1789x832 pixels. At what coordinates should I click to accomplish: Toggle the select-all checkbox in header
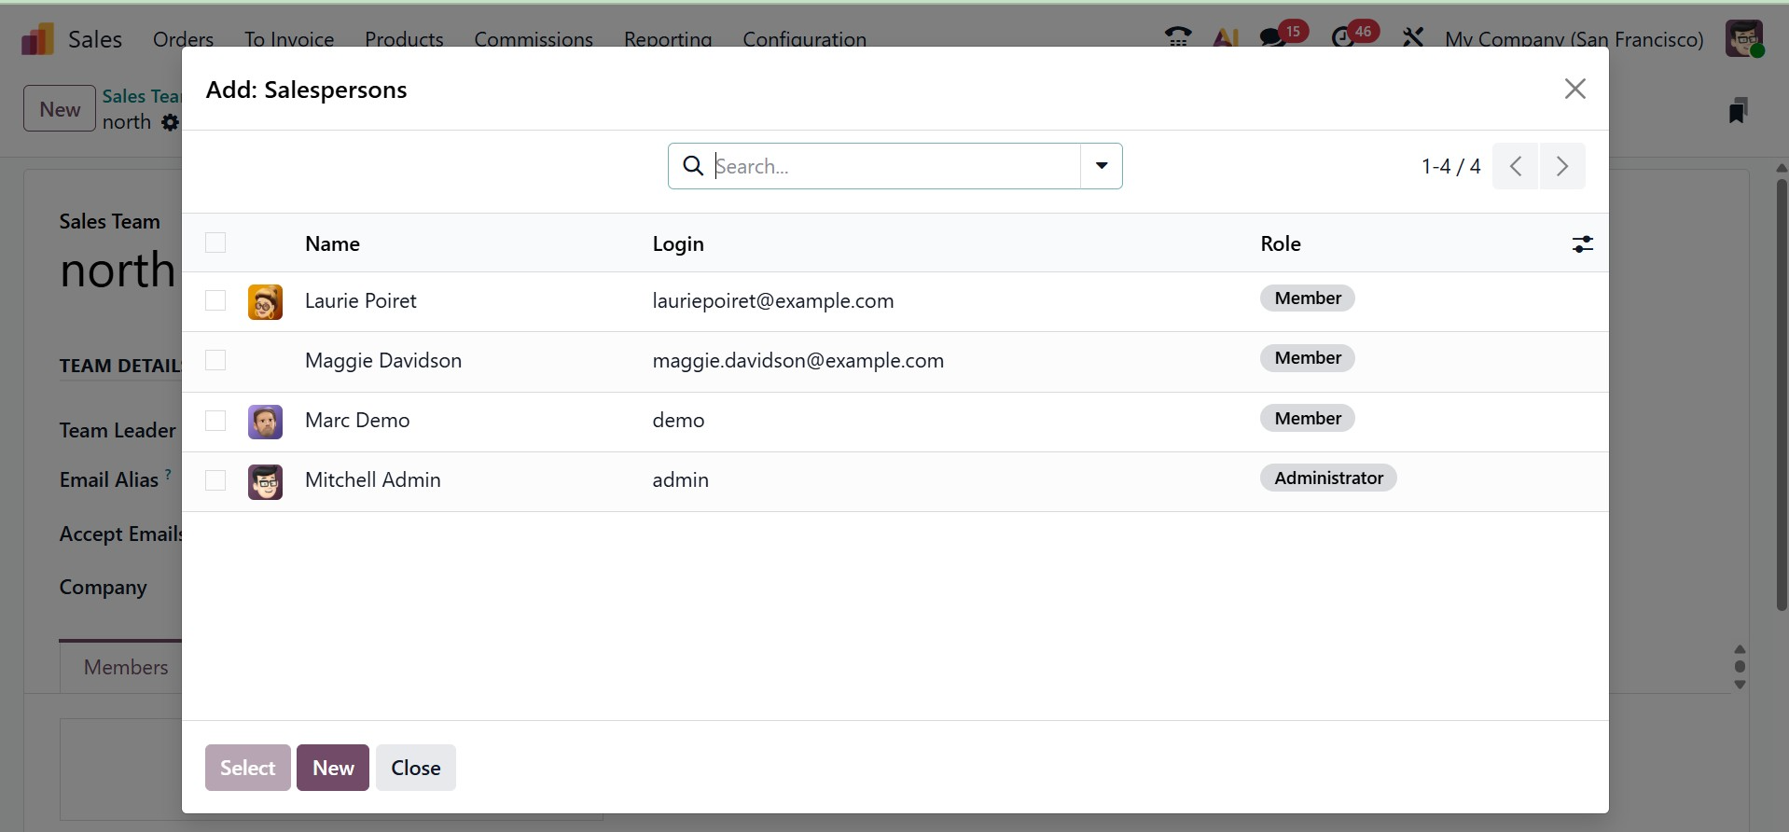point(215,243)
